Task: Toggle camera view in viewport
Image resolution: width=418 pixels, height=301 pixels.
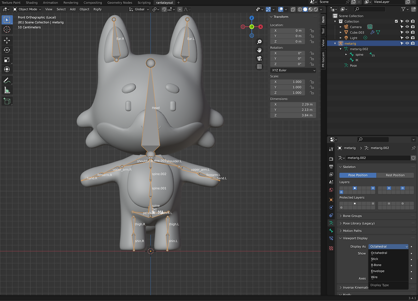Action: coord(259,58)
